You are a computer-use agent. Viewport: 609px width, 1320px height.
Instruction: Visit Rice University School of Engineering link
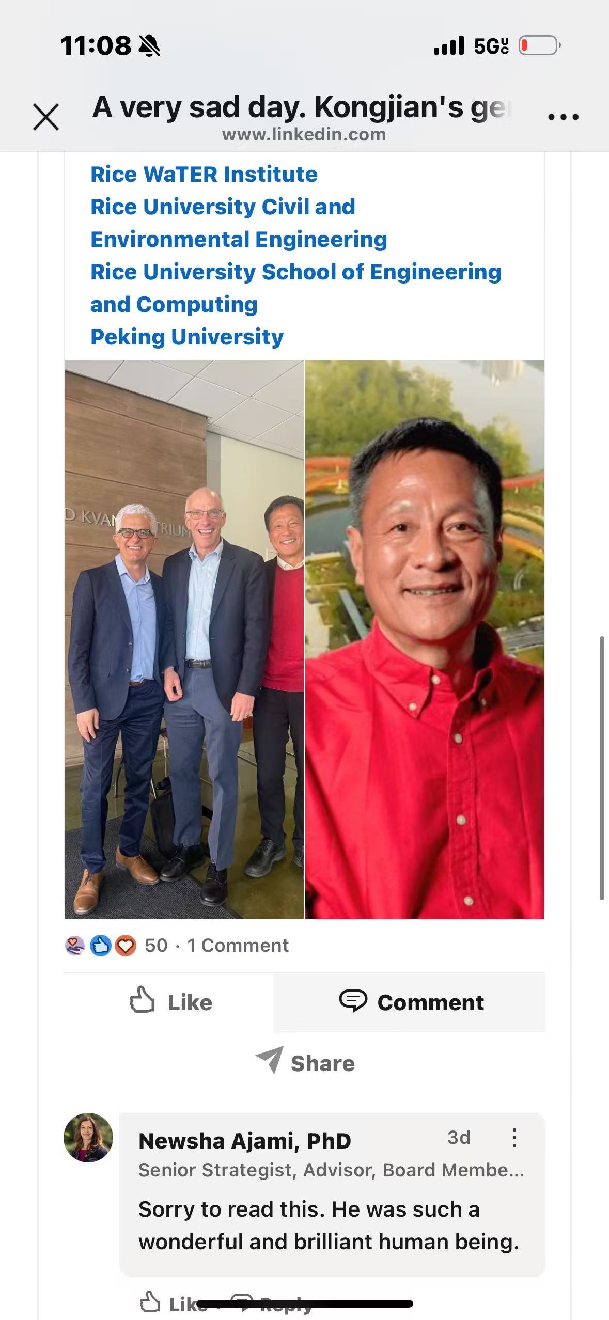[295, 288]
